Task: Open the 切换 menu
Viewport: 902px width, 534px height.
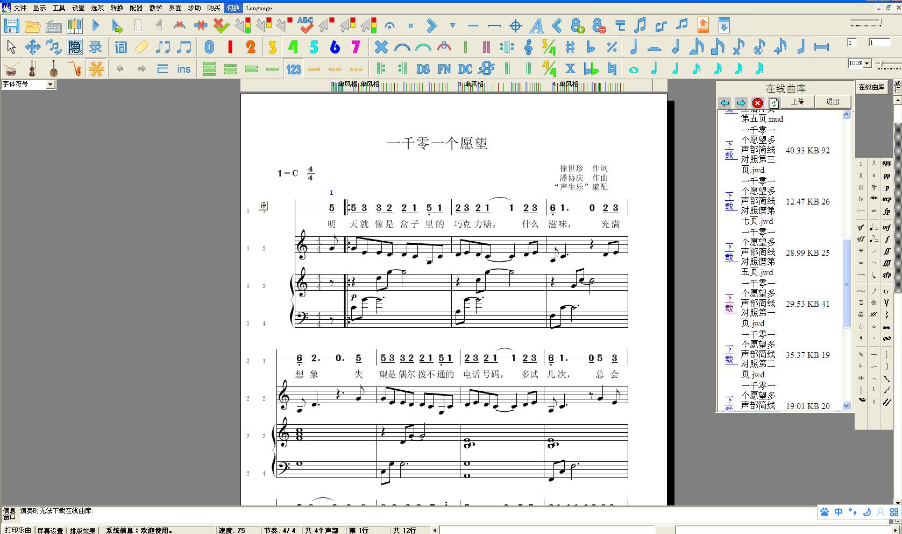Action: pyautogui.click(x=233, y=8)
